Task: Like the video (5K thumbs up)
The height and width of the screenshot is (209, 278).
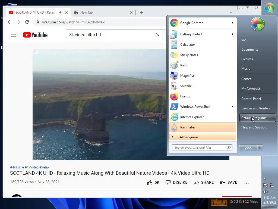Action: point(153,183)
